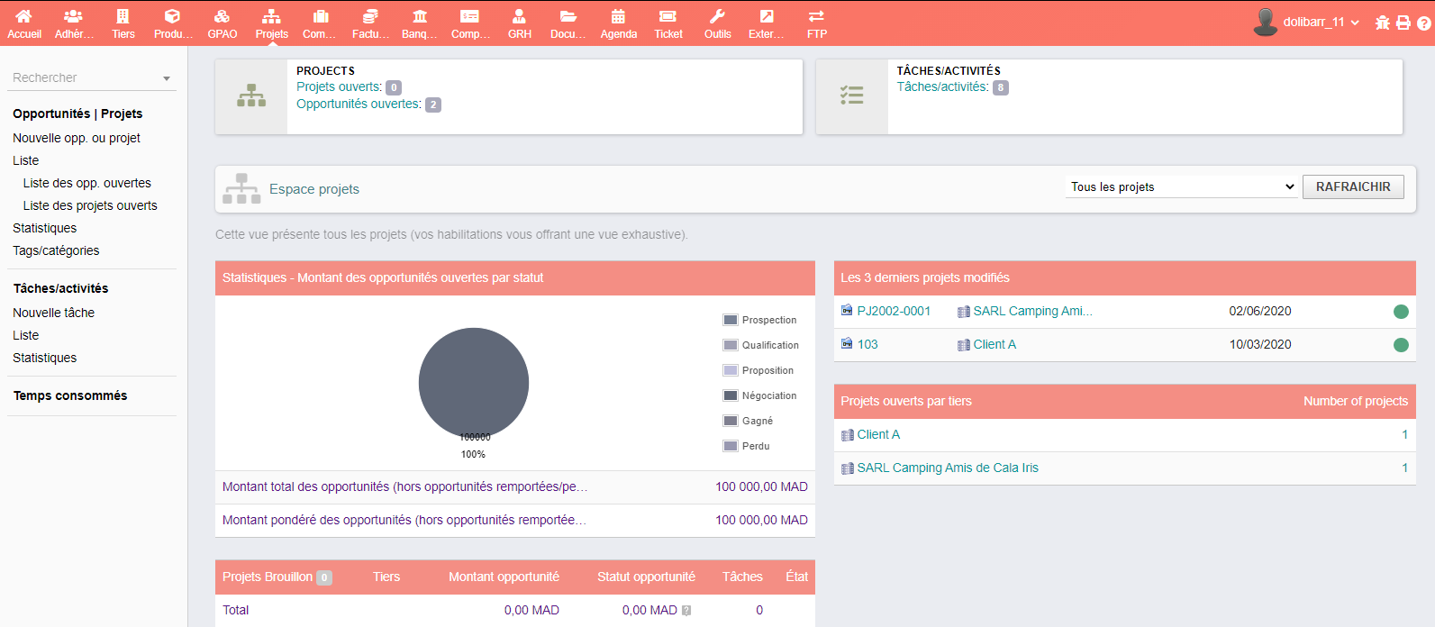The width and height of the screenshot is (1435, 627).
Task: Open the Adhérents module icon
Action: point(74,16)
